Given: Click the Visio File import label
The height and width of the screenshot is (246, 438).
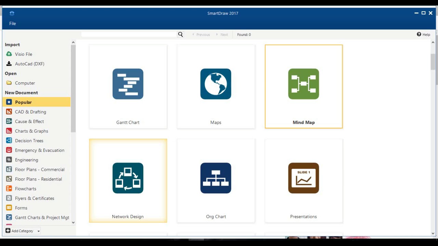Looking at the screenshot, I should 24,54.
